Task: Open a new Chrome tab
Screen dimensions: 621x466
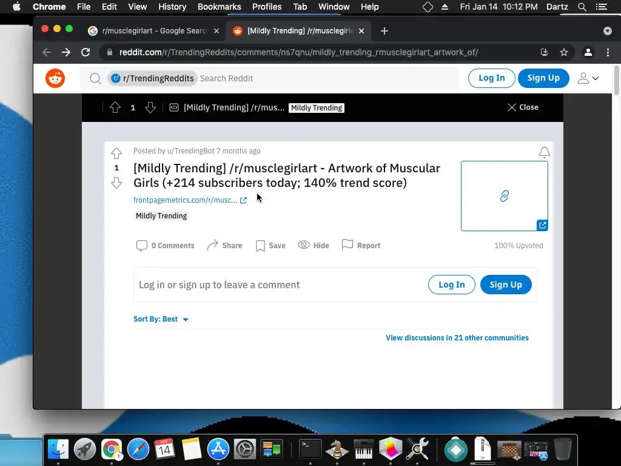Action: [x=384, y=31]
